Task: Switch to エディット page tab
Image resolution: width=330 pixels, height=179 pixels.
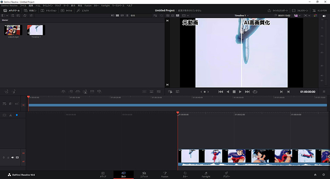Action: [144, 175]
